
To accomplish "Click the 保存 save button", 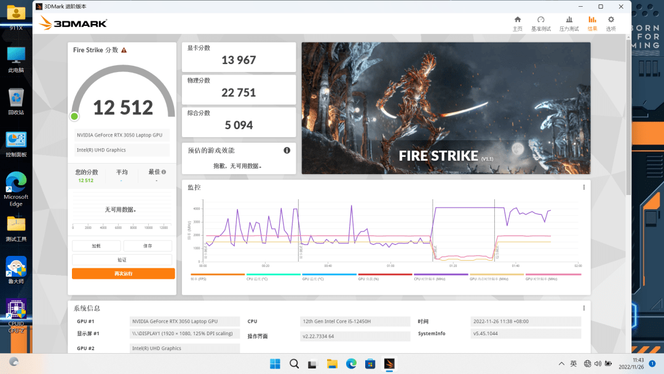I will (x=148, y=245).
